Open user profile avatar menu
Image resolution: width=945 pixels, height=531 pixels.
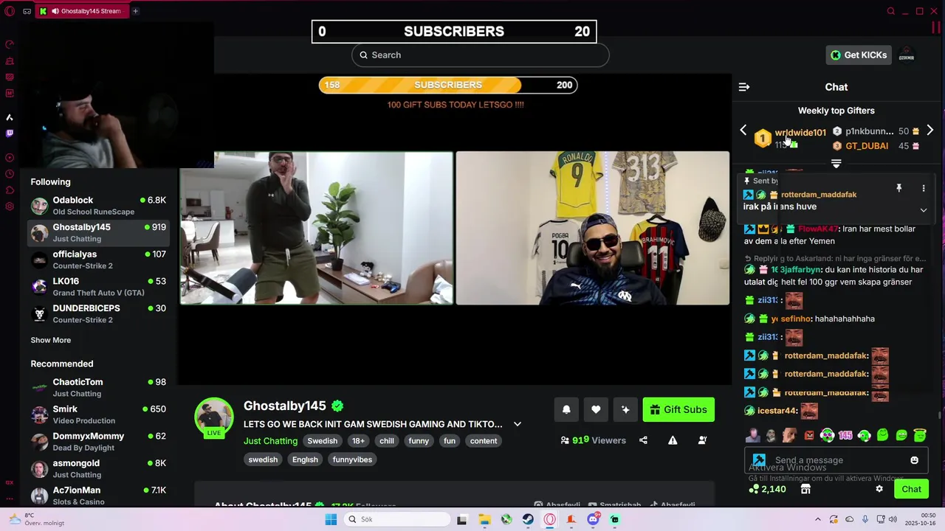pyautogui.click(x=907, y=55)
